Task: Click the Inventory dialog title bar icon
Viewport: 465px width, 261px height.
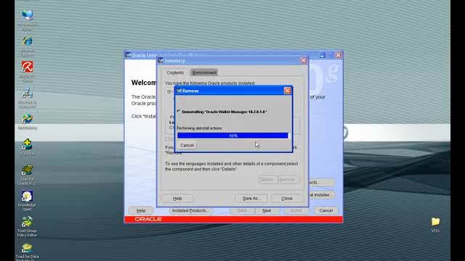Action: (161, 61)
